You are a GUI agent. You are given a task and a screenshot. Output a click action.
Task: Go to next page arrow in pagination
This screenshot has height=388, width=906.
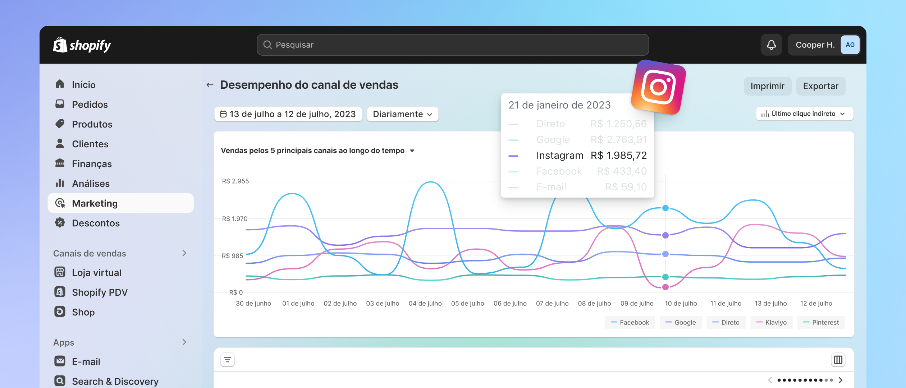[841, 380]
